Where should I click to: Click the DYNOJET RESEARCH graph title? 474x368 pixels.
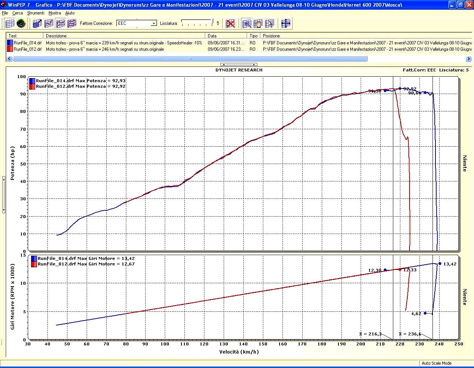pyautogui.click(x=239, y=70)
